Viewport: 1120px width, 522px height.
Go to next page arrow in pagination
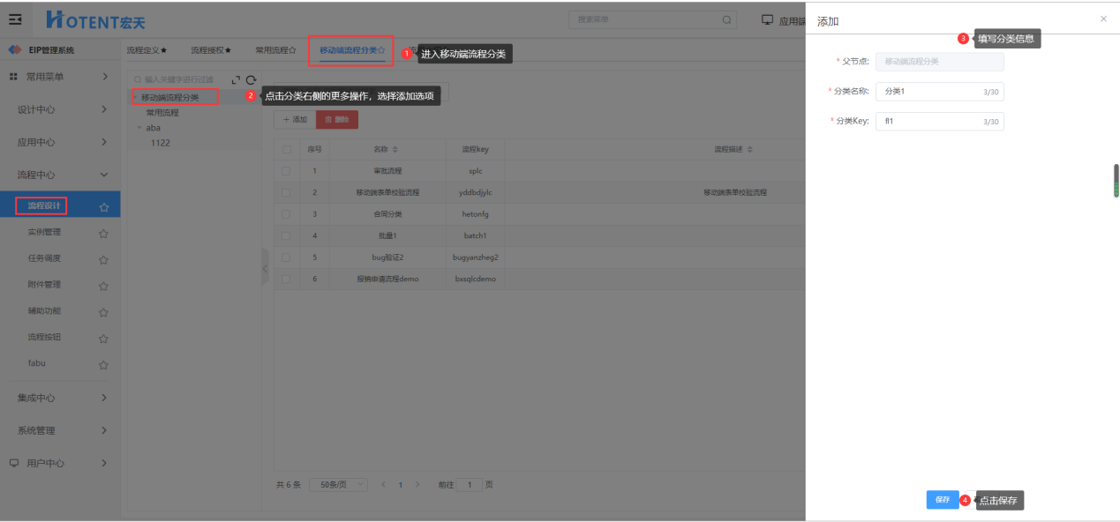click(x=417, y=485)
